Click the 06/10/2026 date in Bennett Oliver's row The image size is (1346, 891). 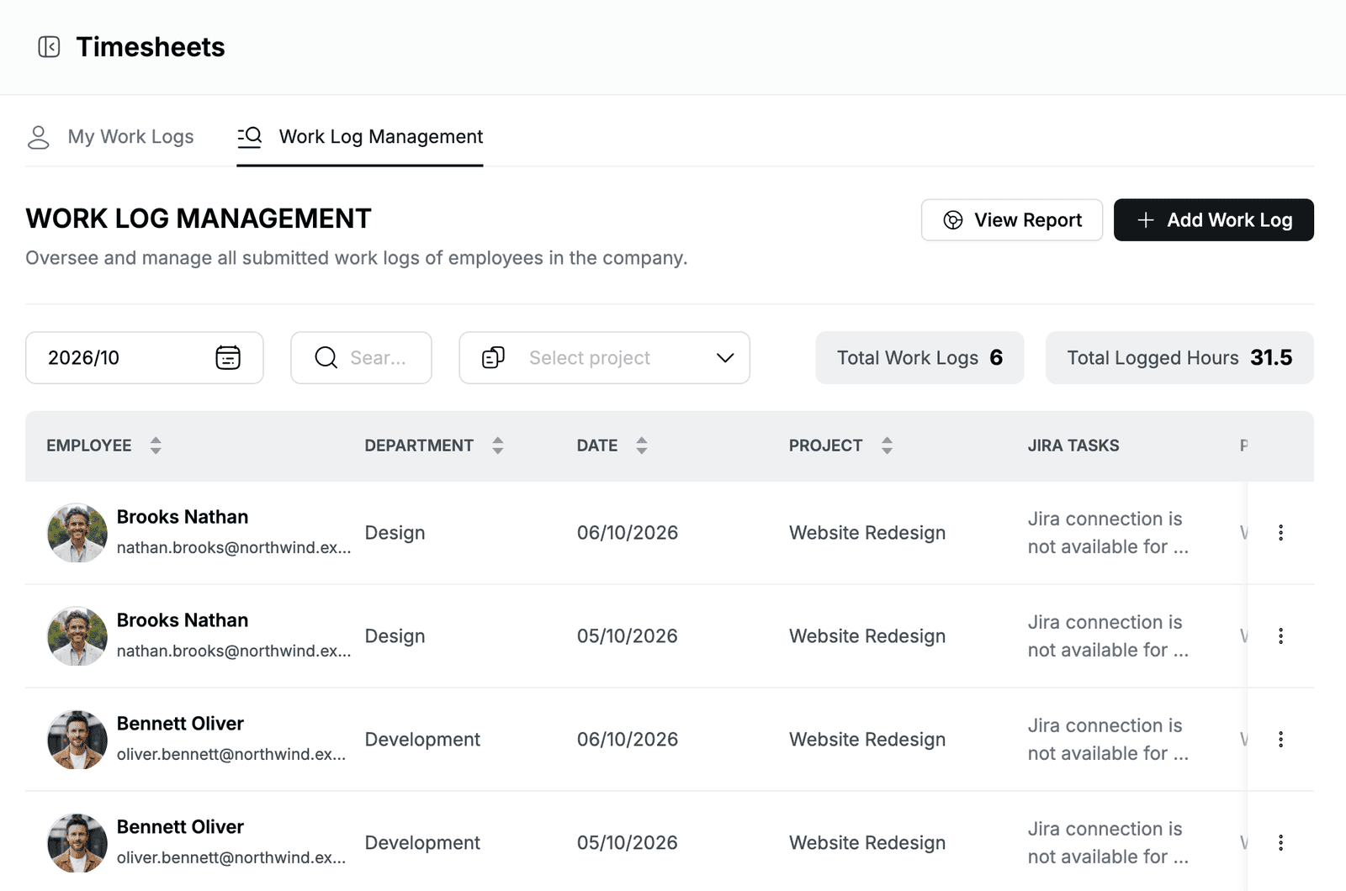628,740
